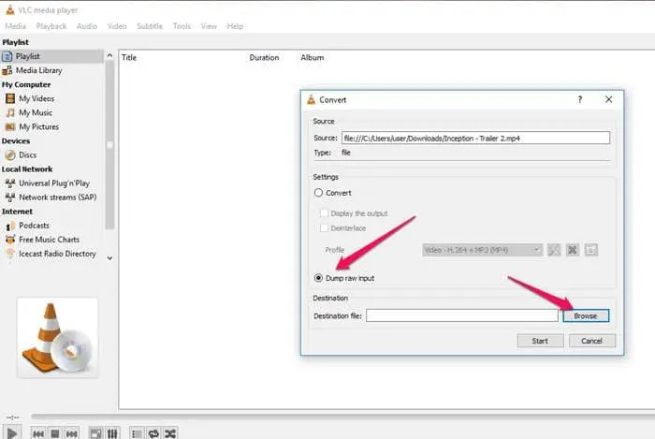Open the extended settings equalizer icon

[112, 433]
